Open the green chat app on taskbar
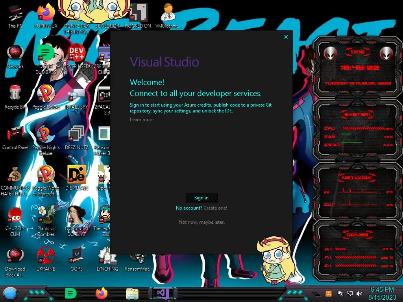 [71, 293]
